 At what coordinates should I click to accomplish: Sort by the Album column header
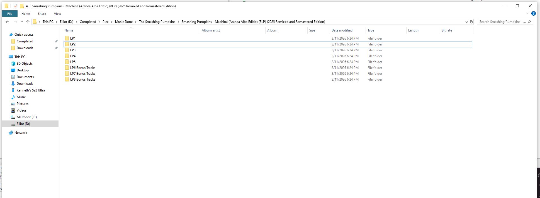(272, 30)
